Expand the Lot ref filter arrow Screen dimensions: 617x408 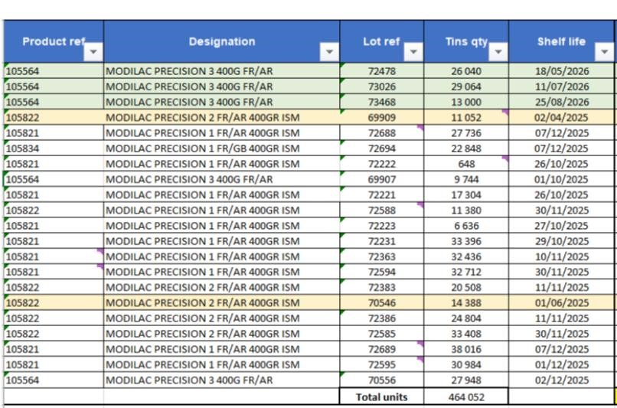pyautogui.click(x=413, y=53)
